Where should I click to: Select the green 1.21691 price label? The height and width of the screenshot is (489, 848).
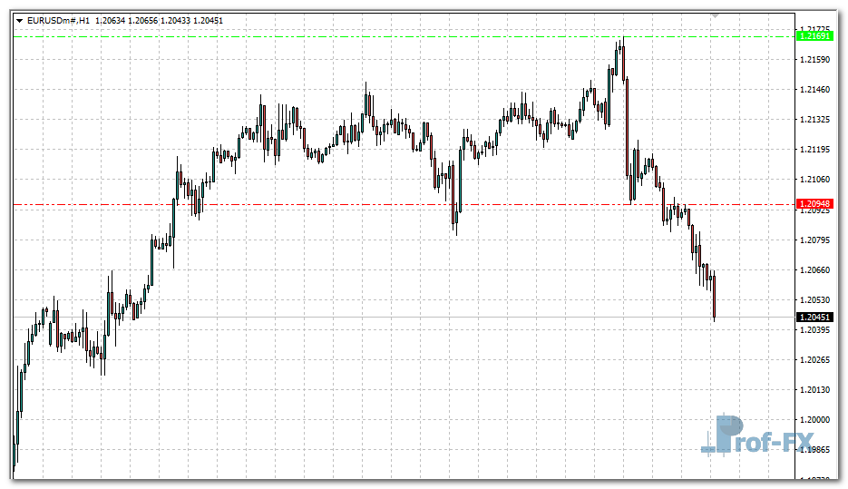pos(813,36)
